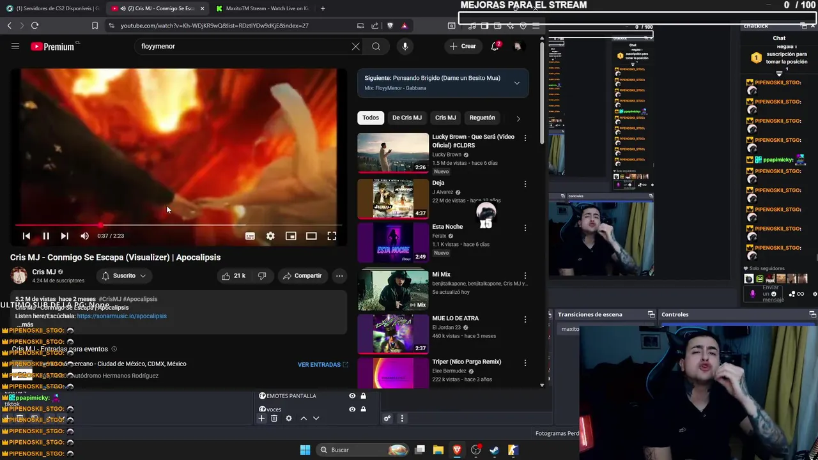Click the Crear button
818x460 pixels.
(x=463, y=46)
